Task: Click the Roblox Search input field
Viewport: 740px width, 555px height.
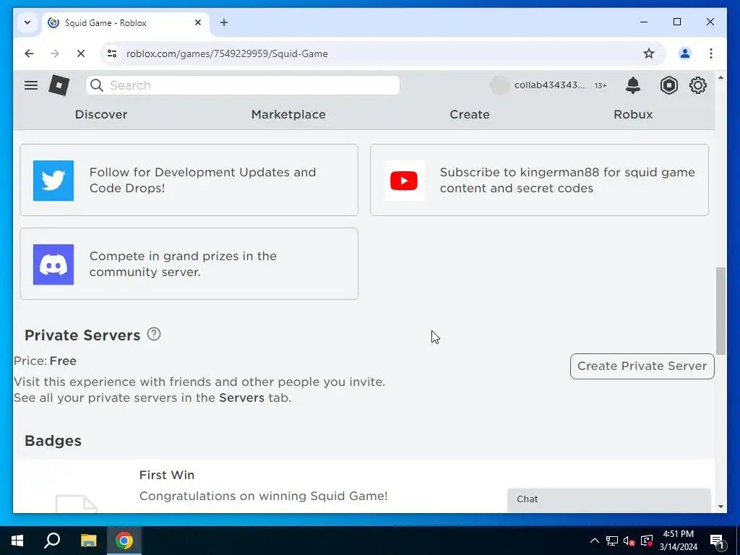Action: [243, 85]
